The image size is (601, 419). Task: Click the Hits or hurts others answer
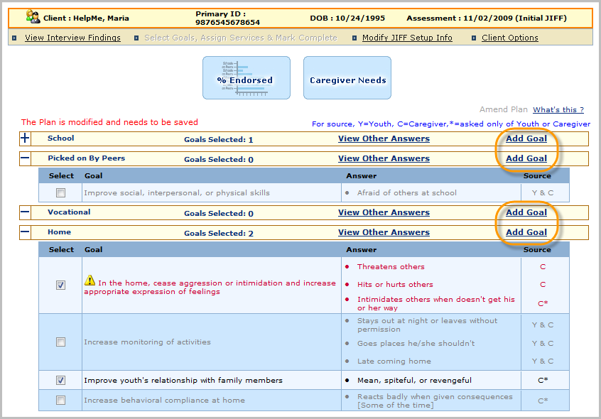point(395,284)
